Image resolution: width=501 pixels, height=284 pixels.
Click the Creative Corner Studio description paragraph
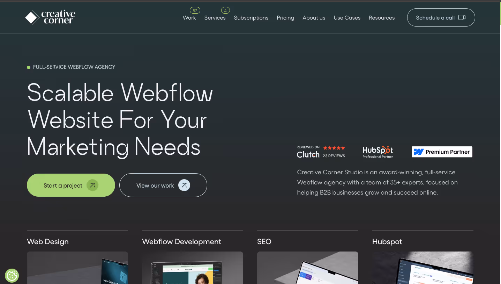pos(377,182)
